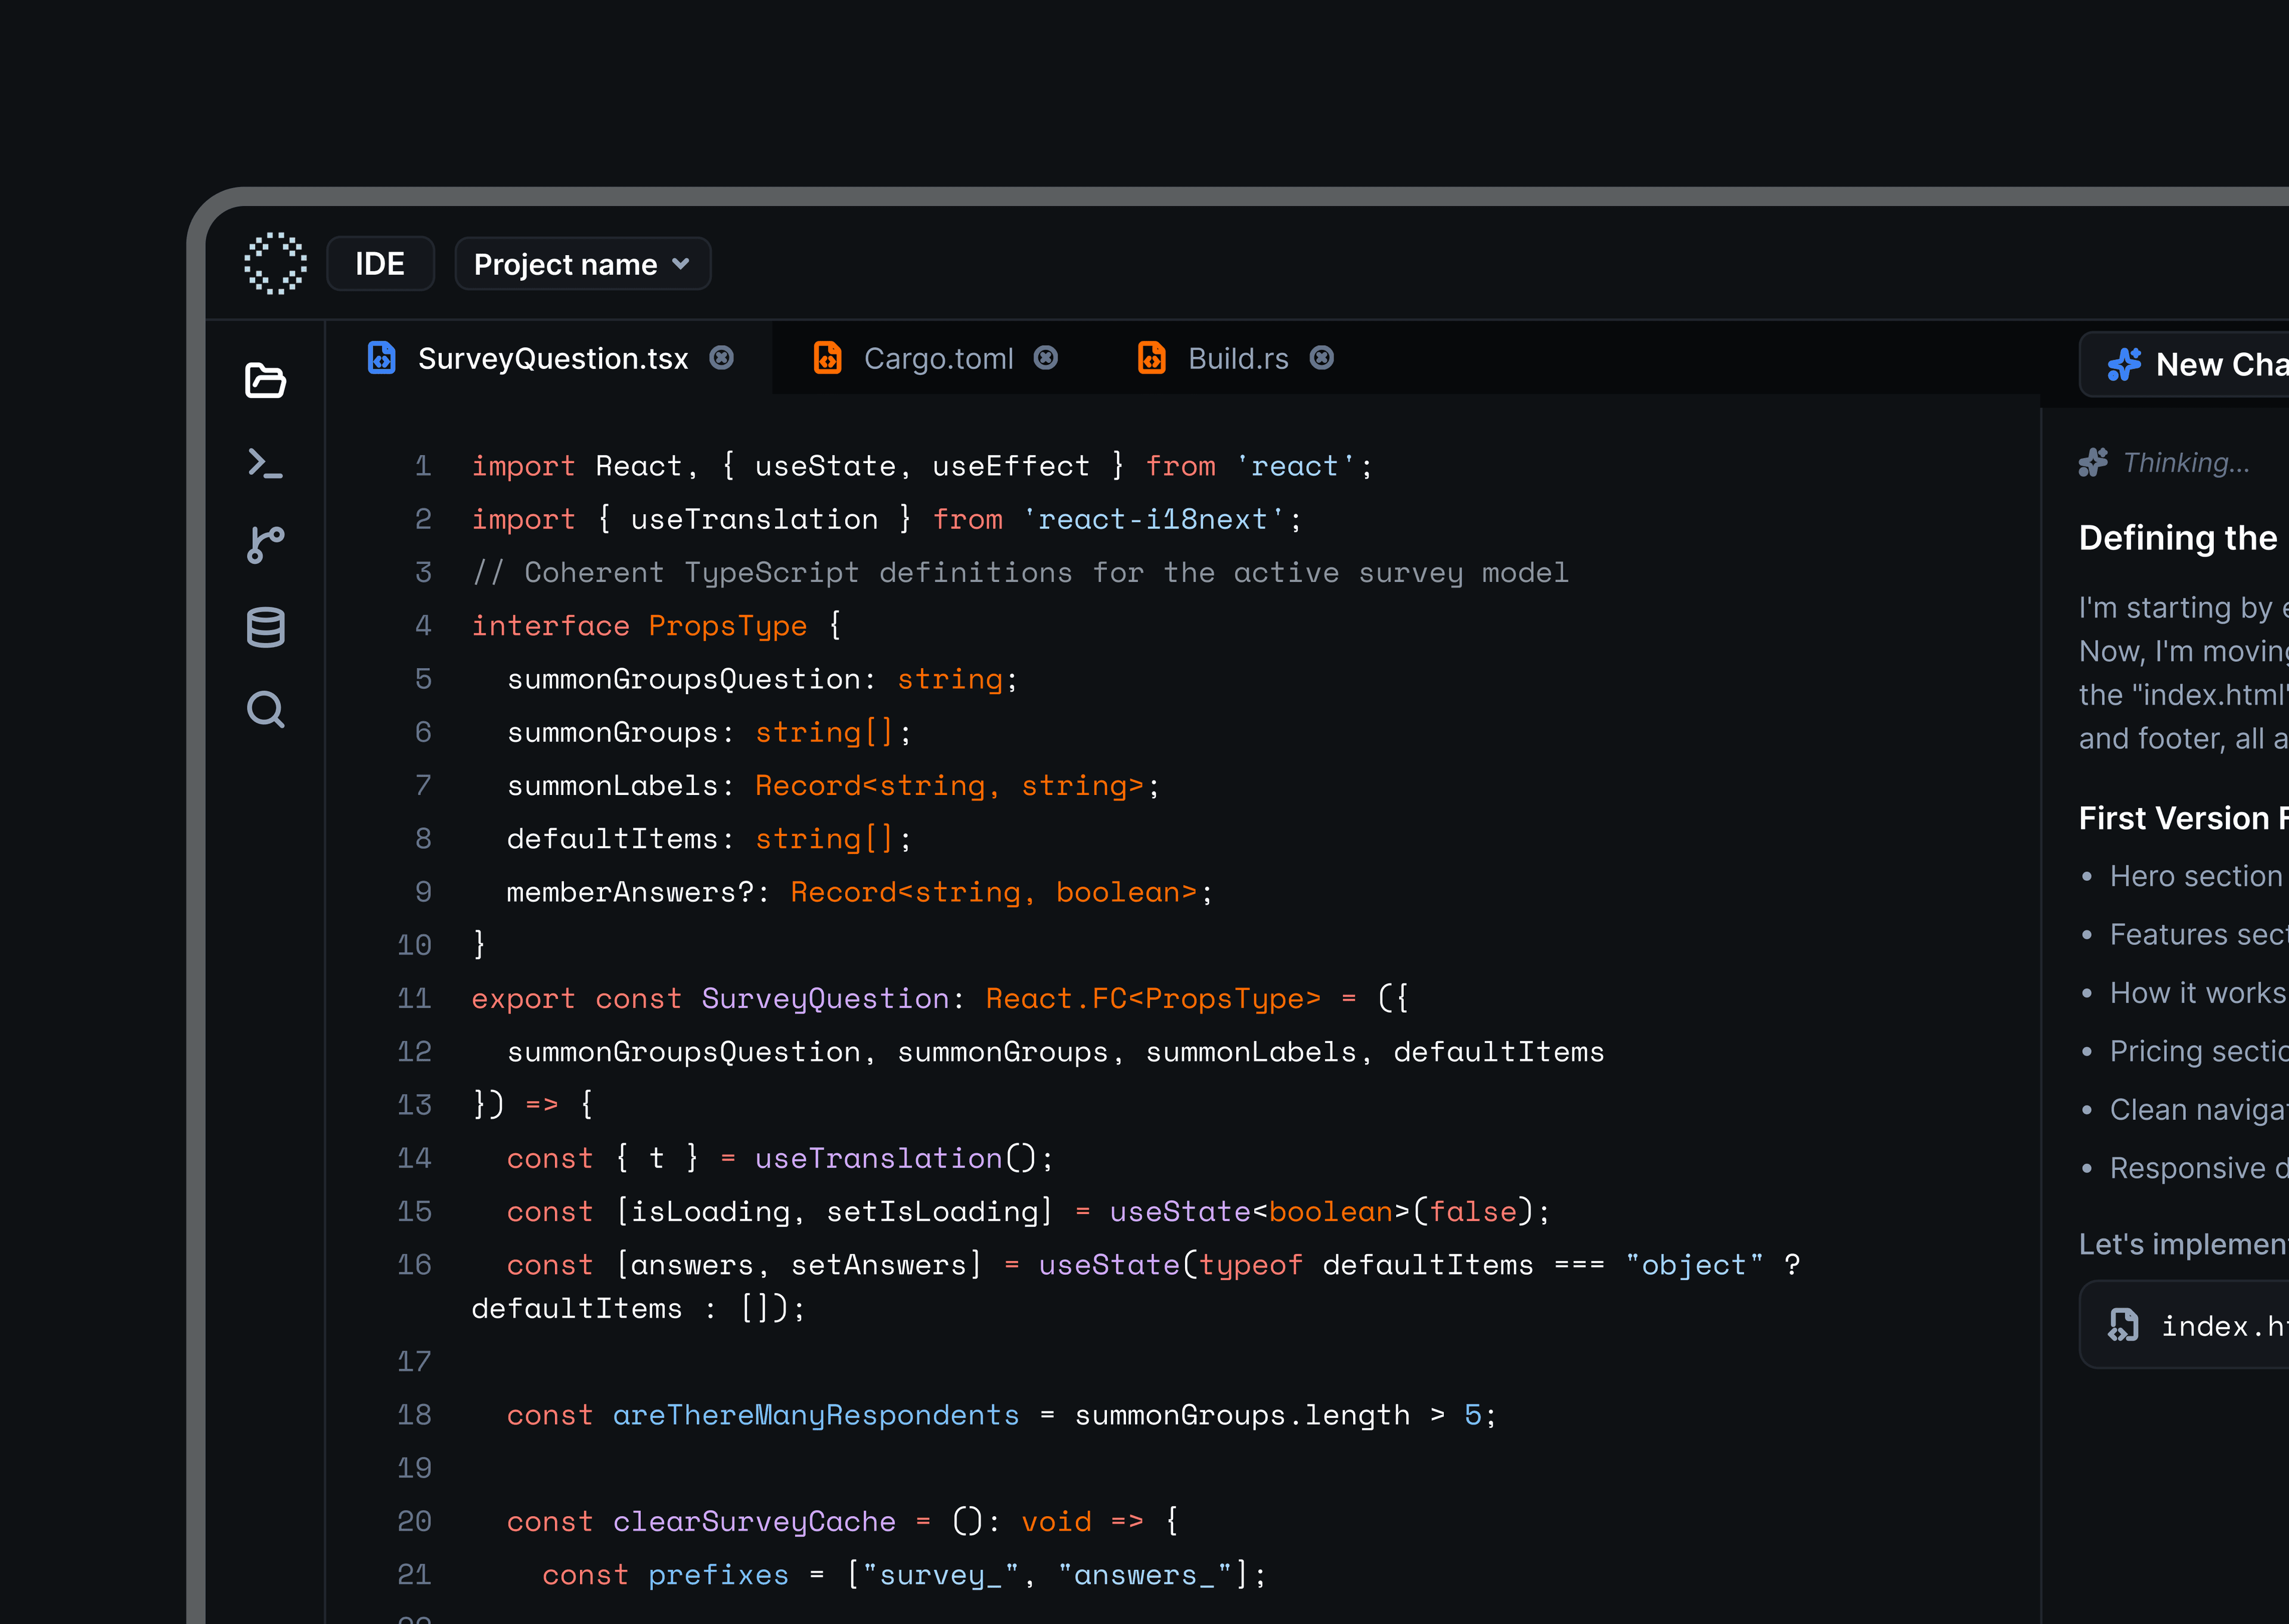
Task: Click 'export const SurveyQuestion' on line 11
Action: [x=710, y=998]
